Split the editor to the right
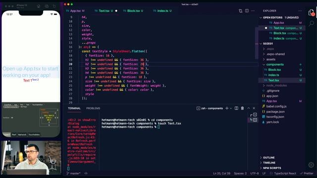This screenshot has height=178, width=317. pyautogui.click(x=247, y=11)
